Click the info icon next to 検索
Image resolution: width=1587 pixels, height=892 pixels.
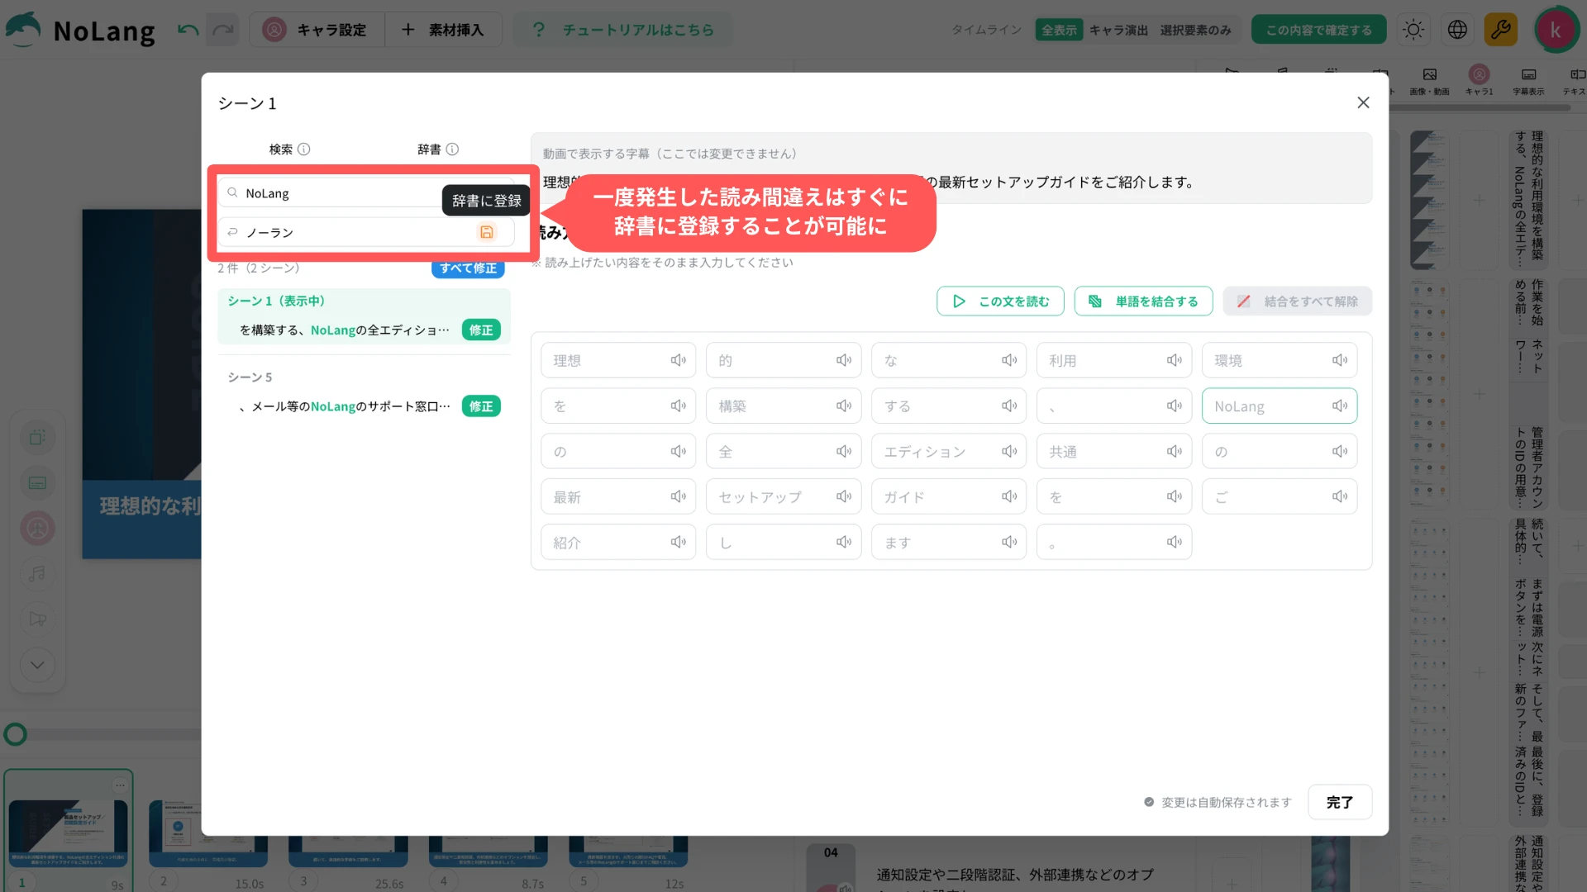[304, 149]
